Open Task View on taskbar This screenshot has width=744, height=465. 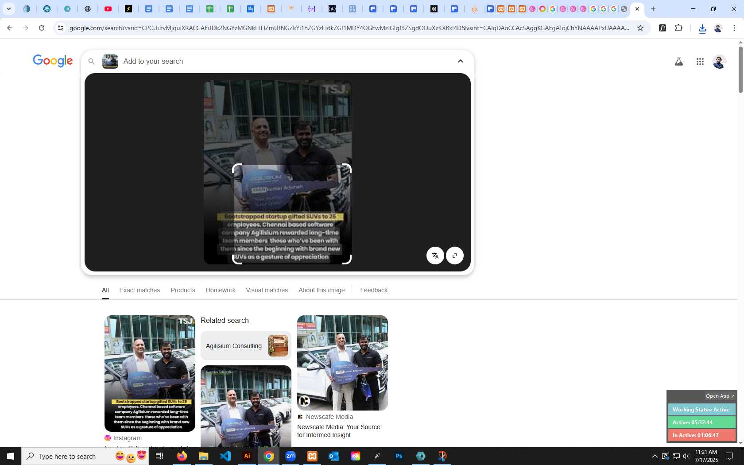159,456
